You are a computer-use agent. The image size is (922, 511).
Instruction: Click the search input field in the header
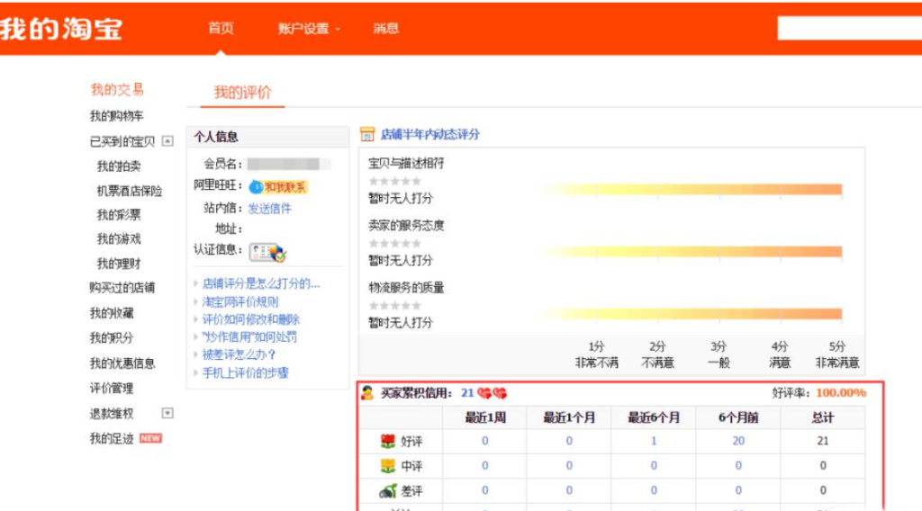[x=850, y=28]
